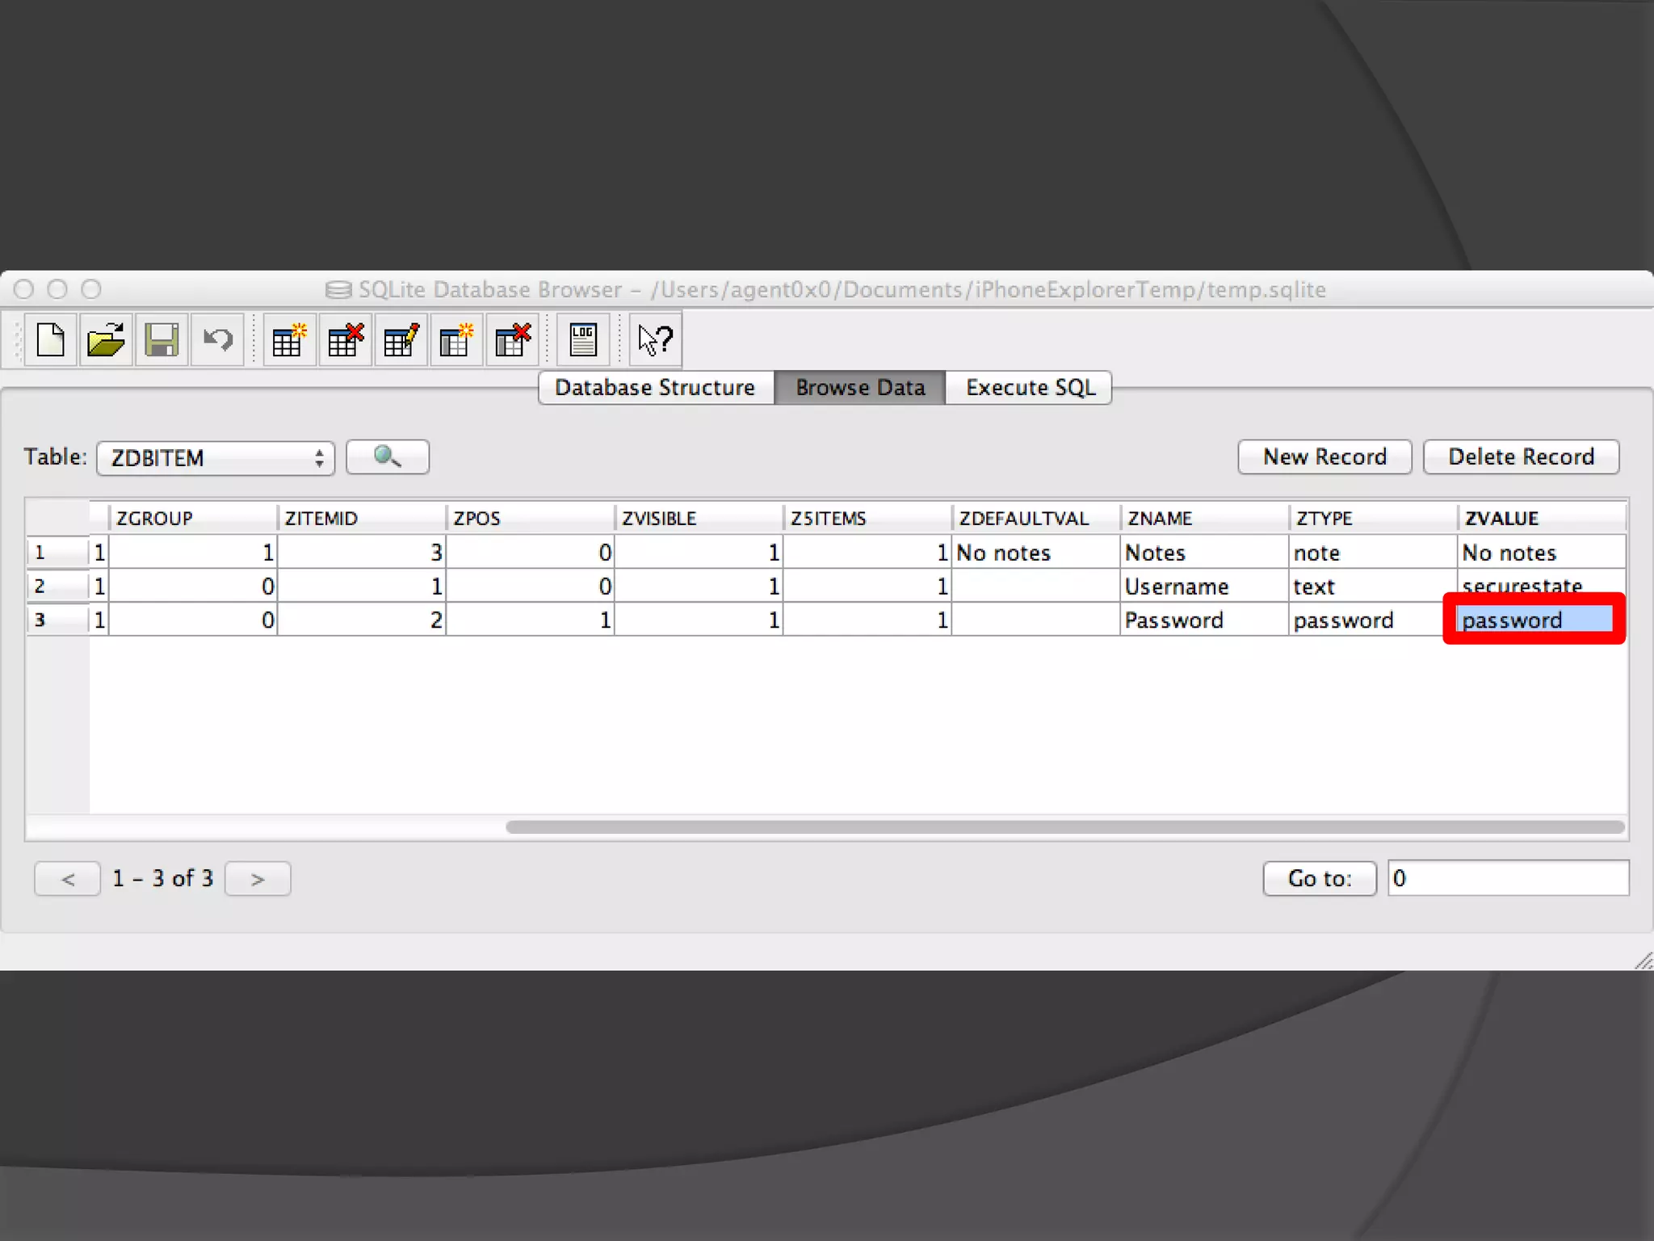Viewport: 1654px width, 1241px height.
Task: Click the Create Table icon
Action: coord(289,340)
